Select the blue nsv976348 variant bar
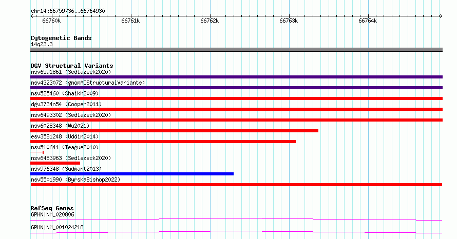 (x=132, y=174)
